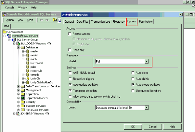Click the Console Root folder icon
The width and height of the screenshot is (195, 132).
pos(5,32)
